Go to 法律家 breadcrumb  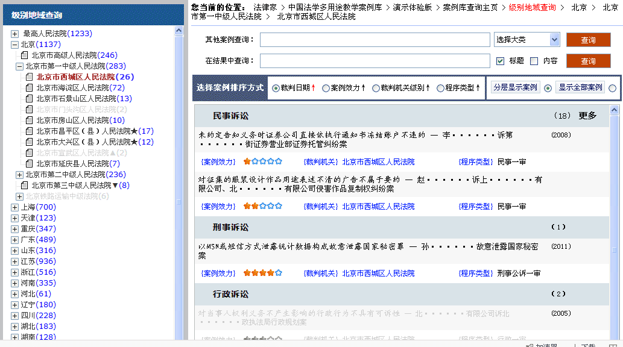265,8
